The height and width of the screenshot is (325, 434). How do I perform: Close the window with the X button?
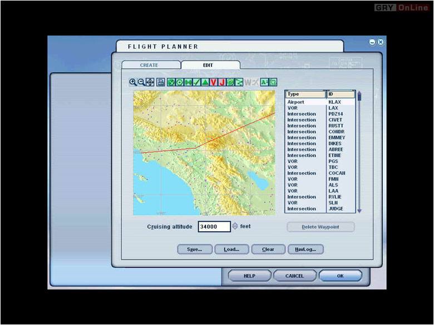click(381, 42)
